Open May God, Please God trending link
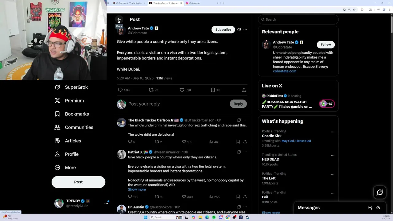Viewport: 393px width, 221px height. pyautogui.click(x=296, y=141)
